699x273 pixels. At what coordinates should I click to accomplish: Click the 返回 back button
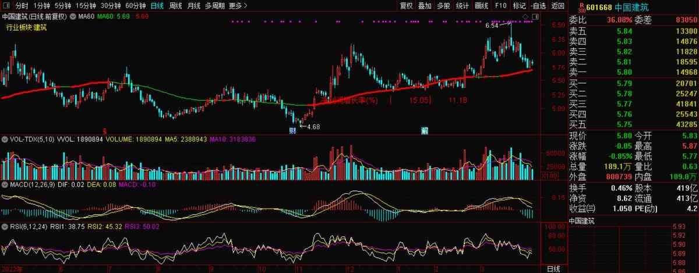point(558,6)
